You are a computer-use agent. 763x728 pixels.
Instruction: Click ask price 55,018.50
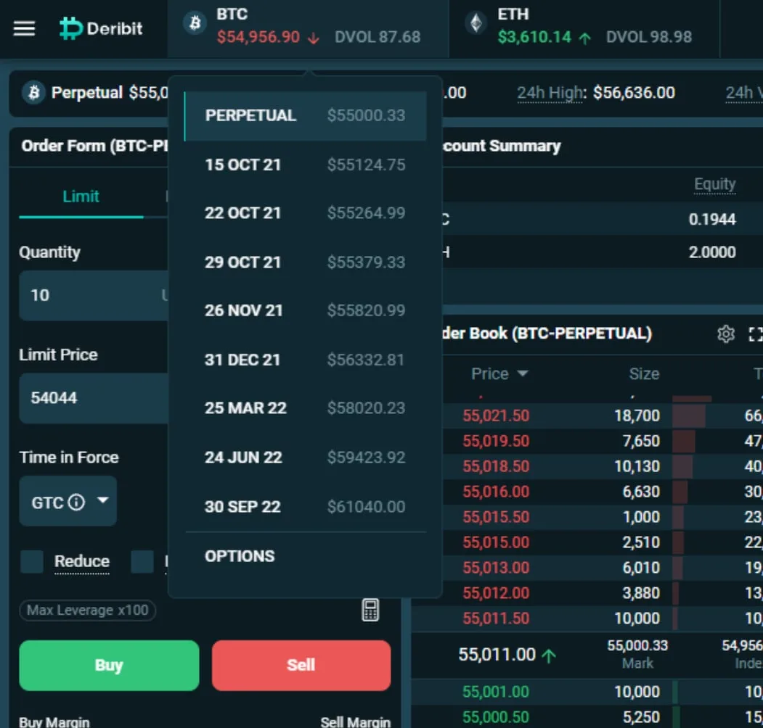pyautogui.click(x=496, y=466)
